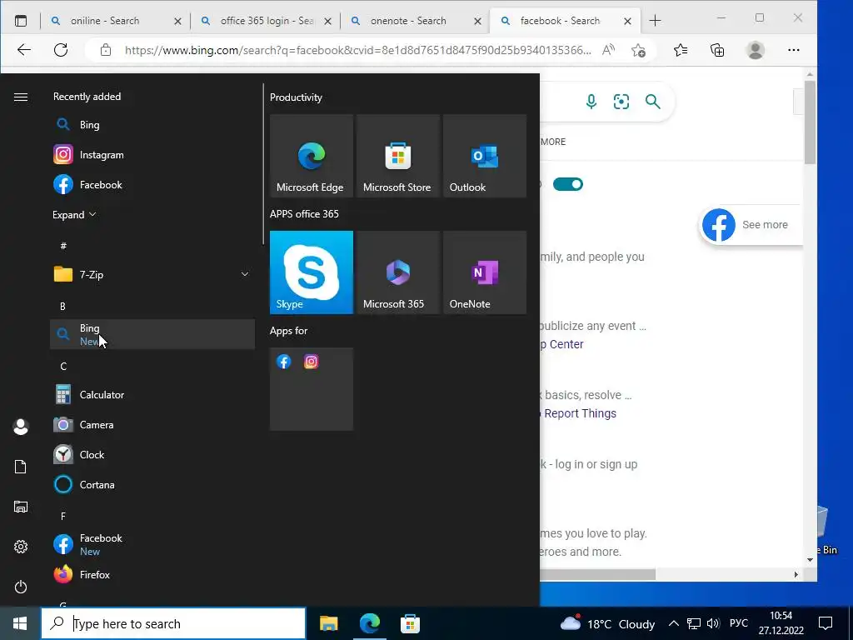Open Bing in Recently added list
Viewport: 853px width, 640px height.
coord(152,125)
